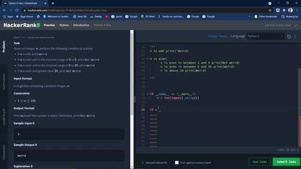Click comment line "n is odd print('Weird)"
Viewport: 301px width, 169px height.
click(169, 51)
